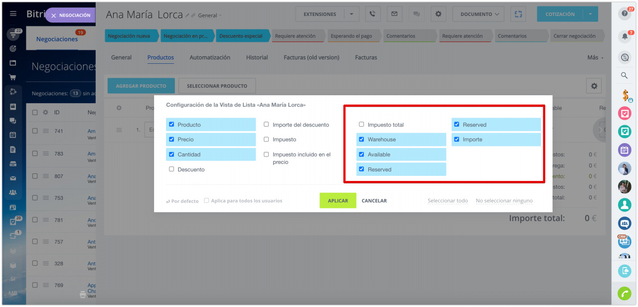Check Importe del descuento option
Viewport: 638px width, 307px height.
pos(266,125)
